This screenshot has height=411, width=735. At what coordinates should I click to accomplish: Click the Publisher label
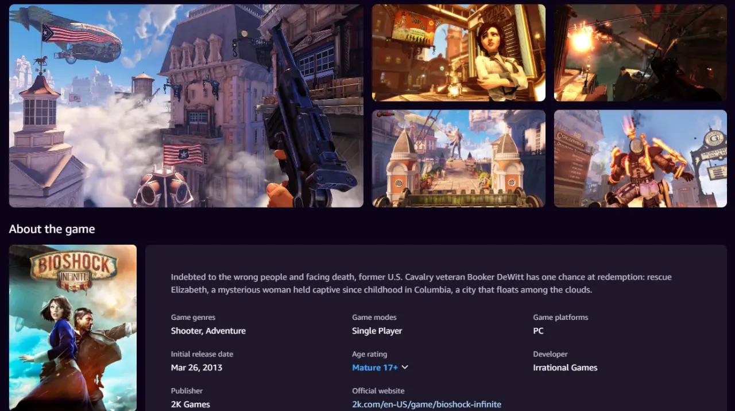point(187,390)
